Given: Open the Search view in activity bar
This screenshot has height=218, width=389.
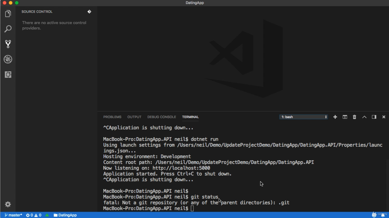Looking at the screenshot, I should pyautogui.click(x=8, y=29).
